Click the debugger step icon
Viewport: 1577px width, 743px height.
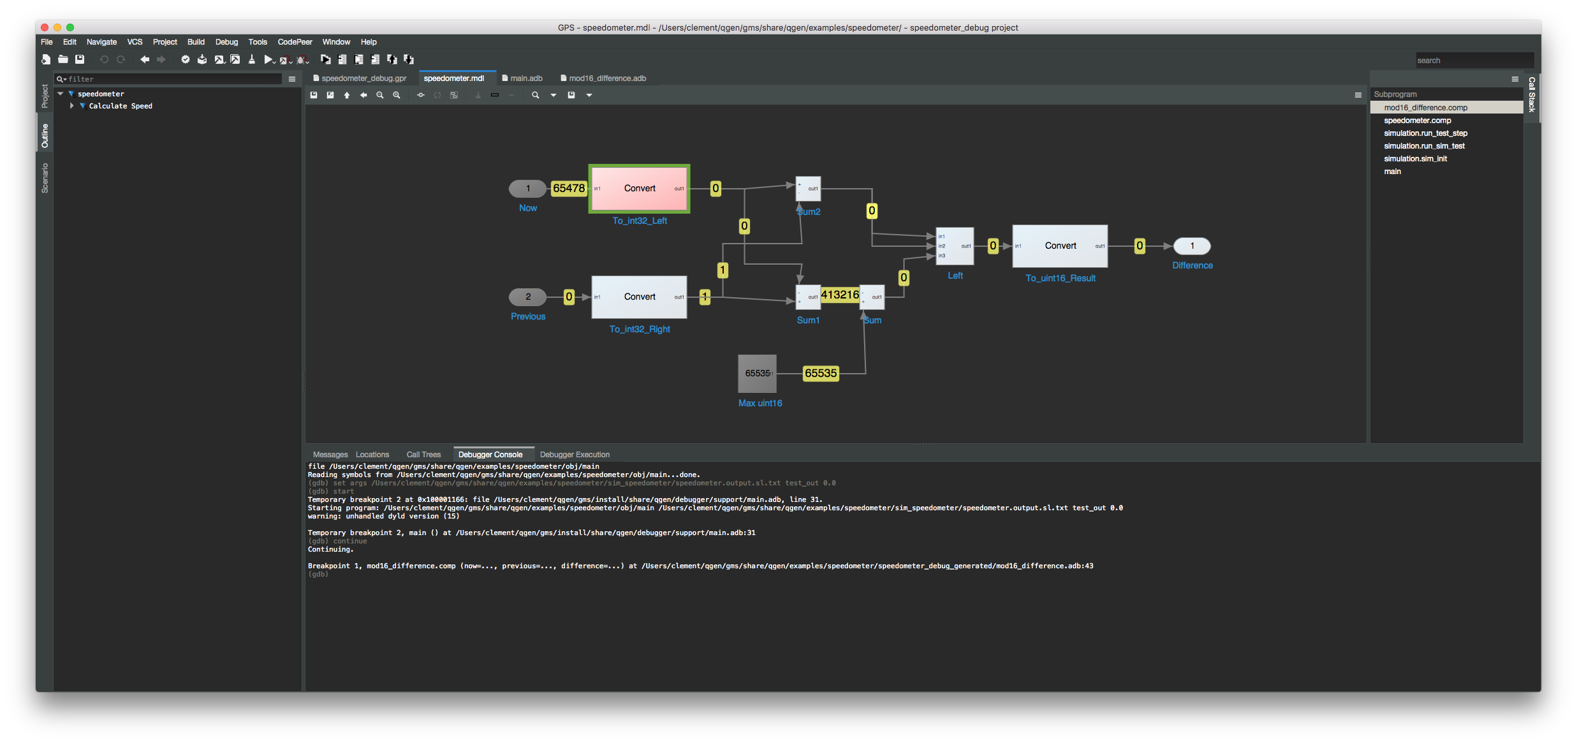coord(342,59)
